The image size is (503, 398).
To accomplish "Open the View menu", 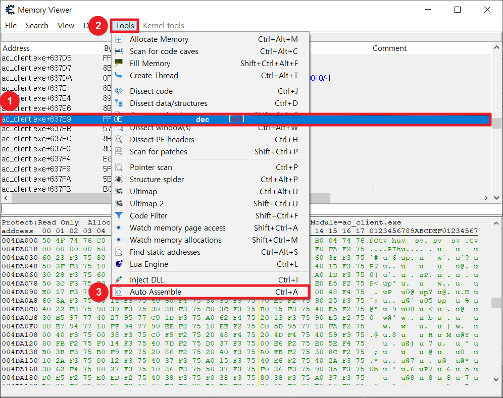I will pyautogui.click(x=66, y=26).
